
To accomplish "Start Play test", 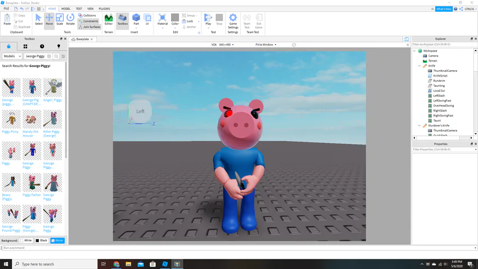I will click(x=208, y=21).
